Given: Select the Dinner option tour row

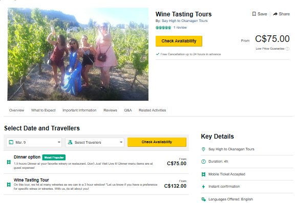Looking at the screenshot, I should [96, 162].
